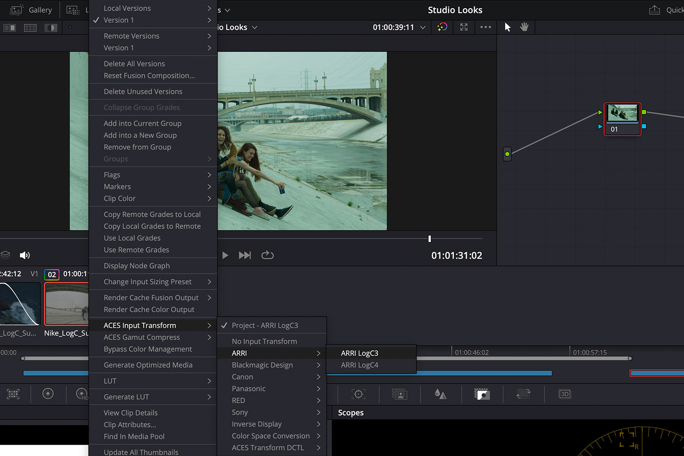Open the Tracker palette
Image resolution: width=684 pixels, height=456 pixels.
click(x=358, y=394)
